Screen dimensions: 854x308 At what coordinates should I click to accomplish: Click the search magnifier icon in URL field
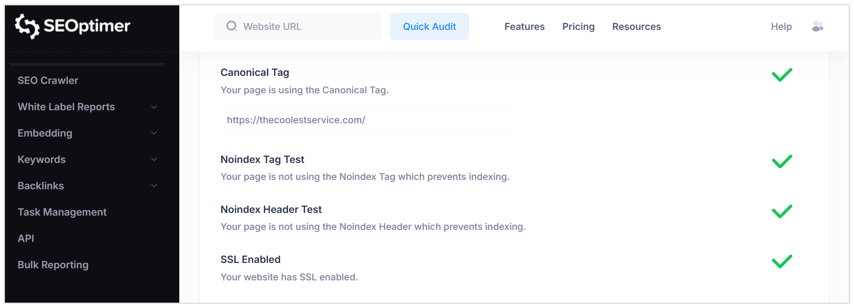tap(231, 26)
